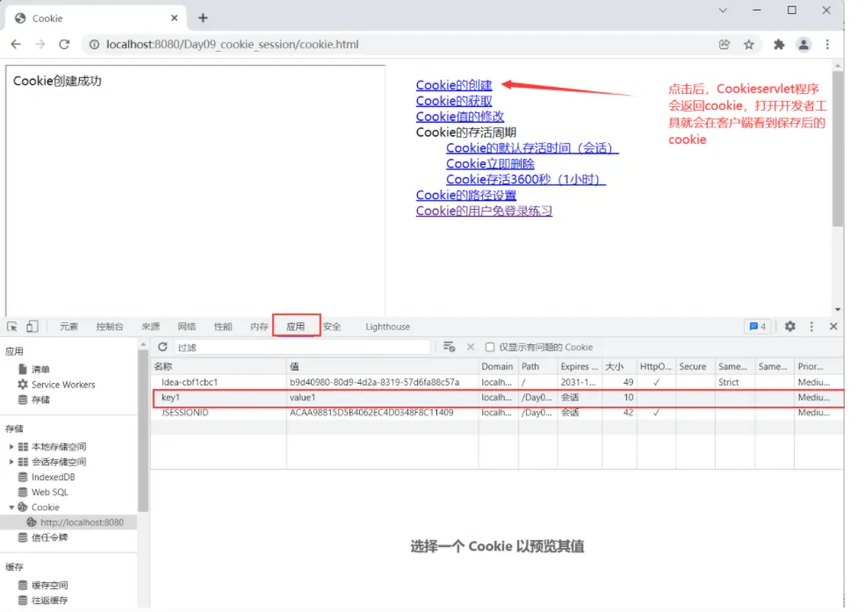Bookmark this page with star icon
The image size is (864, 612).
coord(749,45)
